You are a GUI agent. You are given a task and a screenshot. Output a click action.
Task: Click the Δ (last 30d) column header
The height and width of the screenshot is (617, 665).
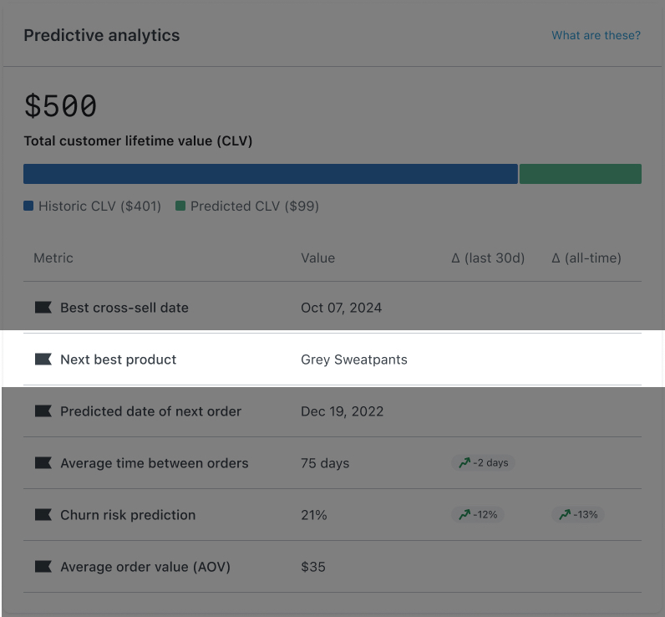(x=488, y=258)
